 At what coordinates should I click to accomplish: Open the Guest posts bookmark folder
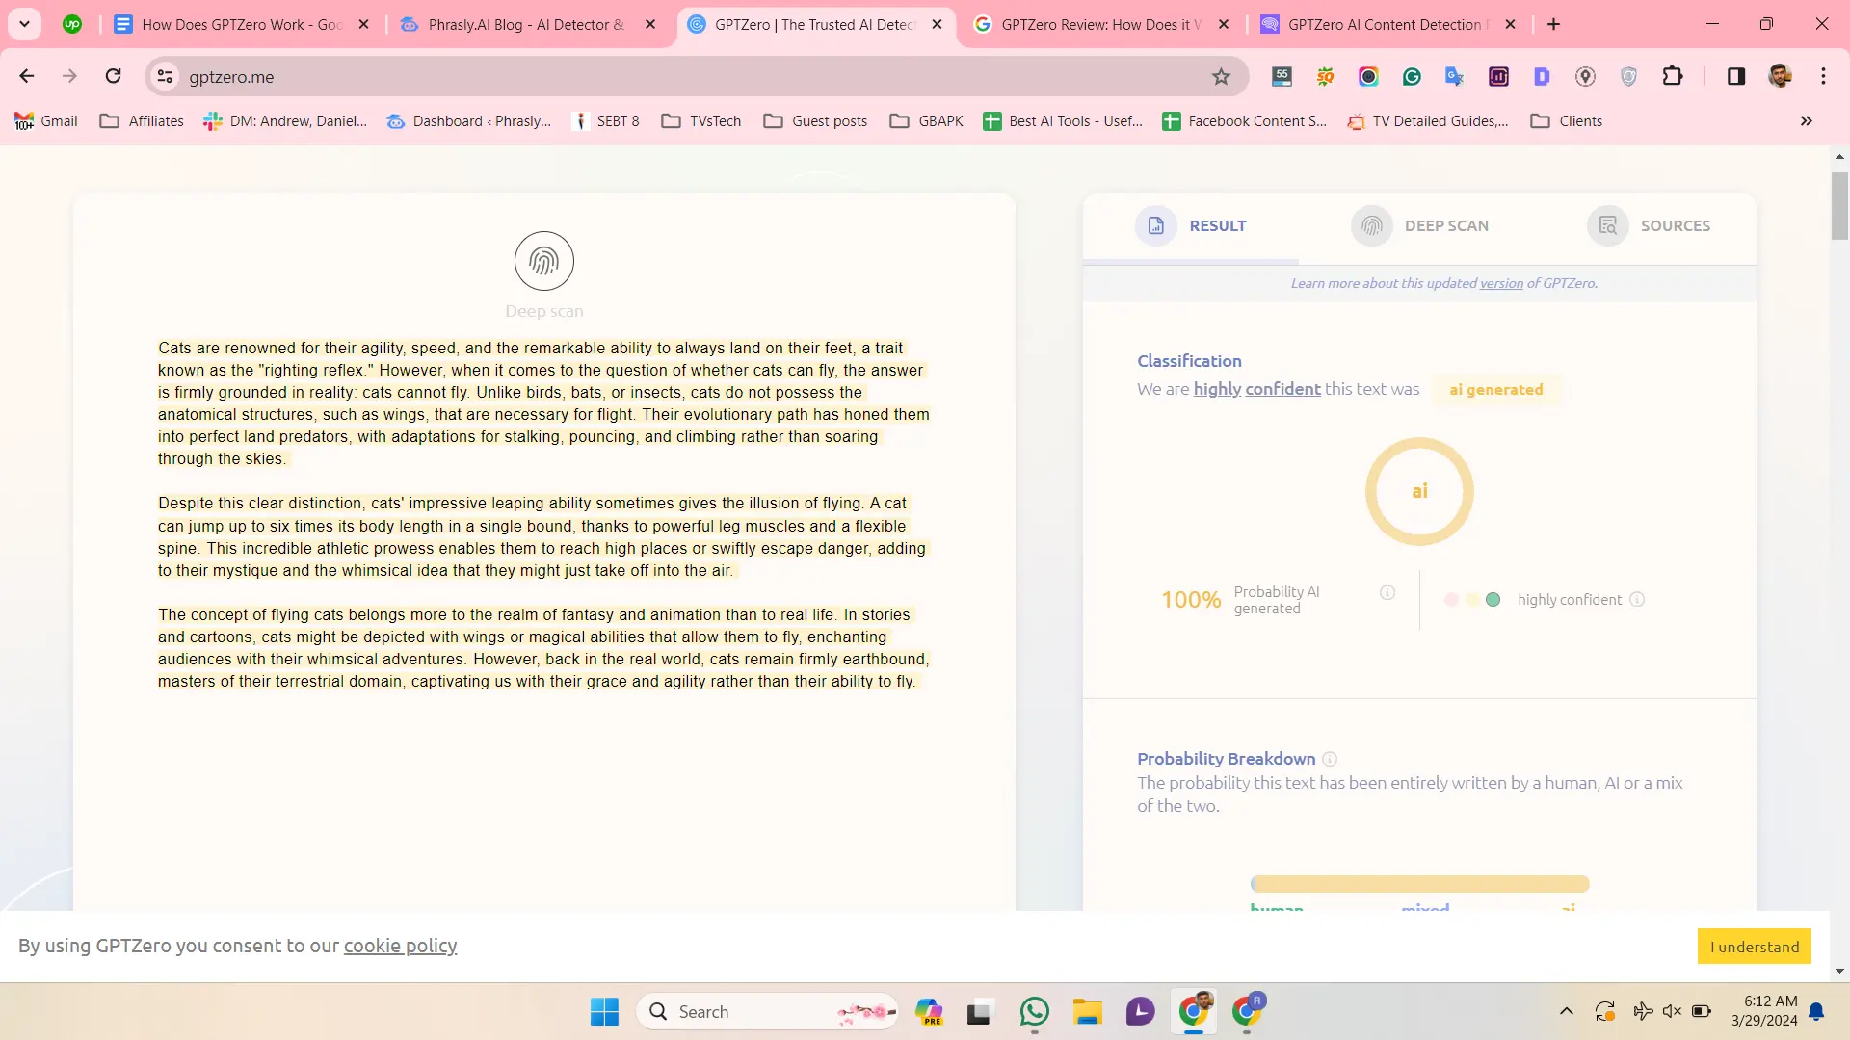tap(815, 121)
